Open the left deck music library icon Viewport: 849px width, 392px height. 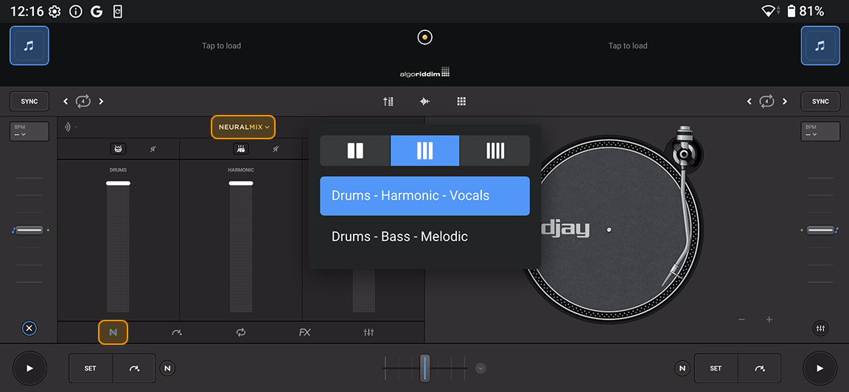click(29, 46)
